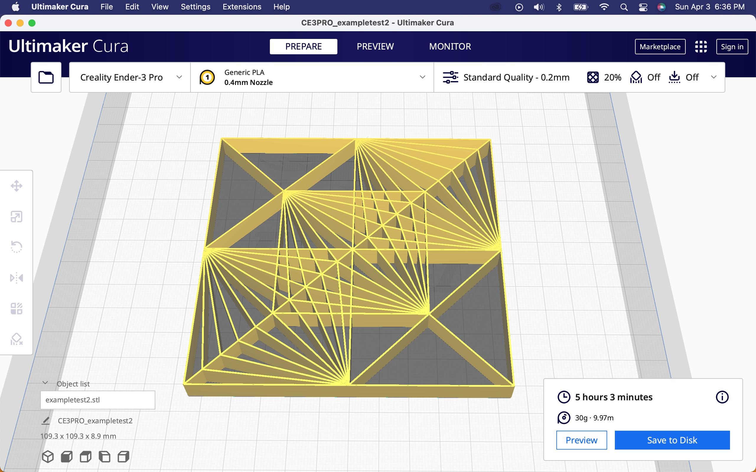Open Wi-Fi status menu
Screen dimensions: 756x472
coord(604,7)
